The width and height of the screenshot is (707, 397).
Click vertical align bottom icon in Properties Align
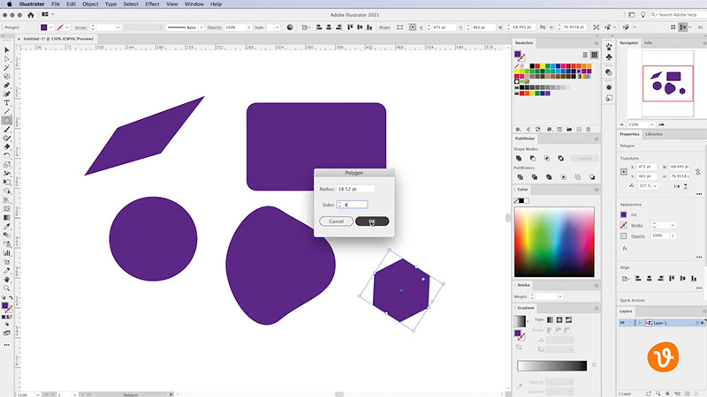pos(694,279)
